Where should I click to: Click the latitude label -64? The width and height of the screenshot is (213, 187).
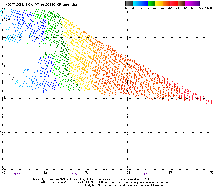pyautogui.click(x=3, y=66)
